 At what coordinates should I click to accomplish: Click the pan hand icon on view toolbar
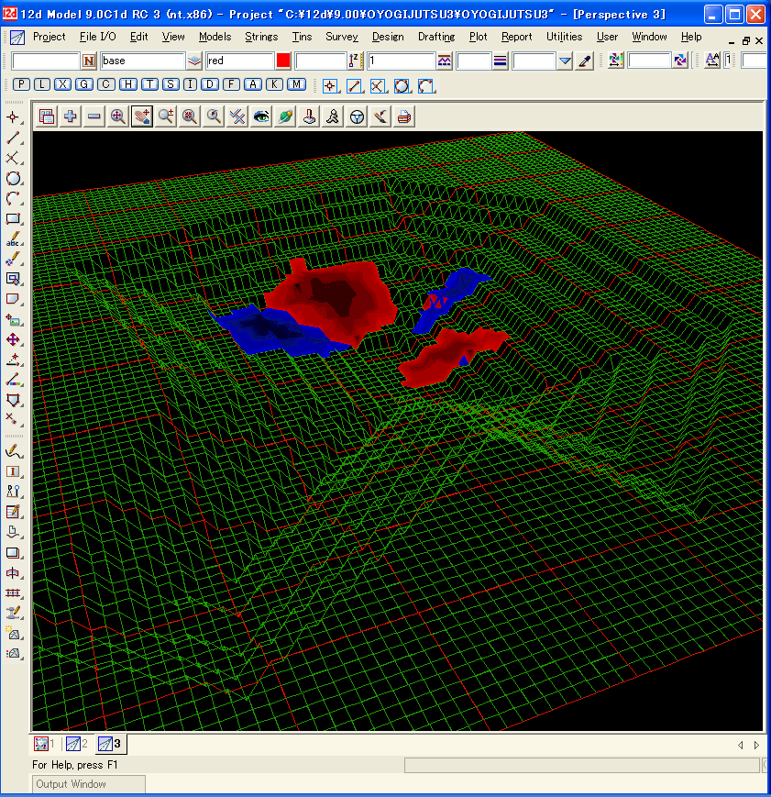pyautogui.click(x=142, y=116)
